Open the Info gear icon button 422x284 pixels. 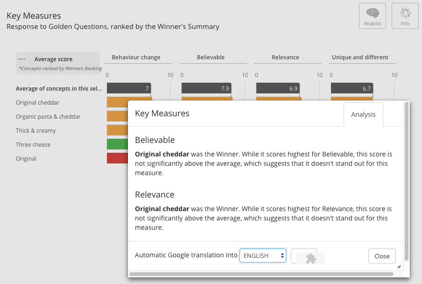click(405, 16)
